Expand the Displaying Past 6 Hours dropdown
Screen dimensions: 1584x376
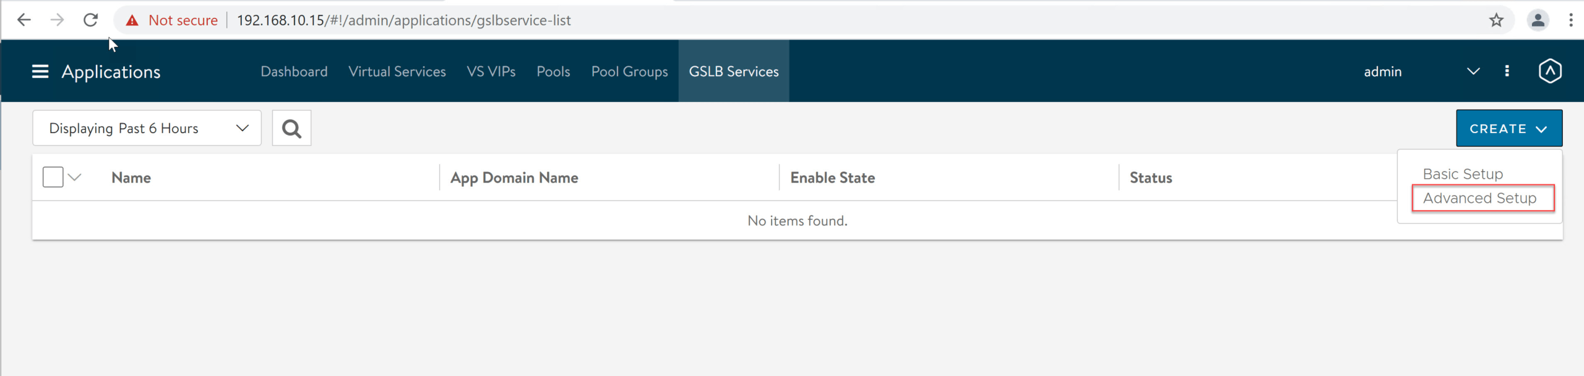pos(147,128)
